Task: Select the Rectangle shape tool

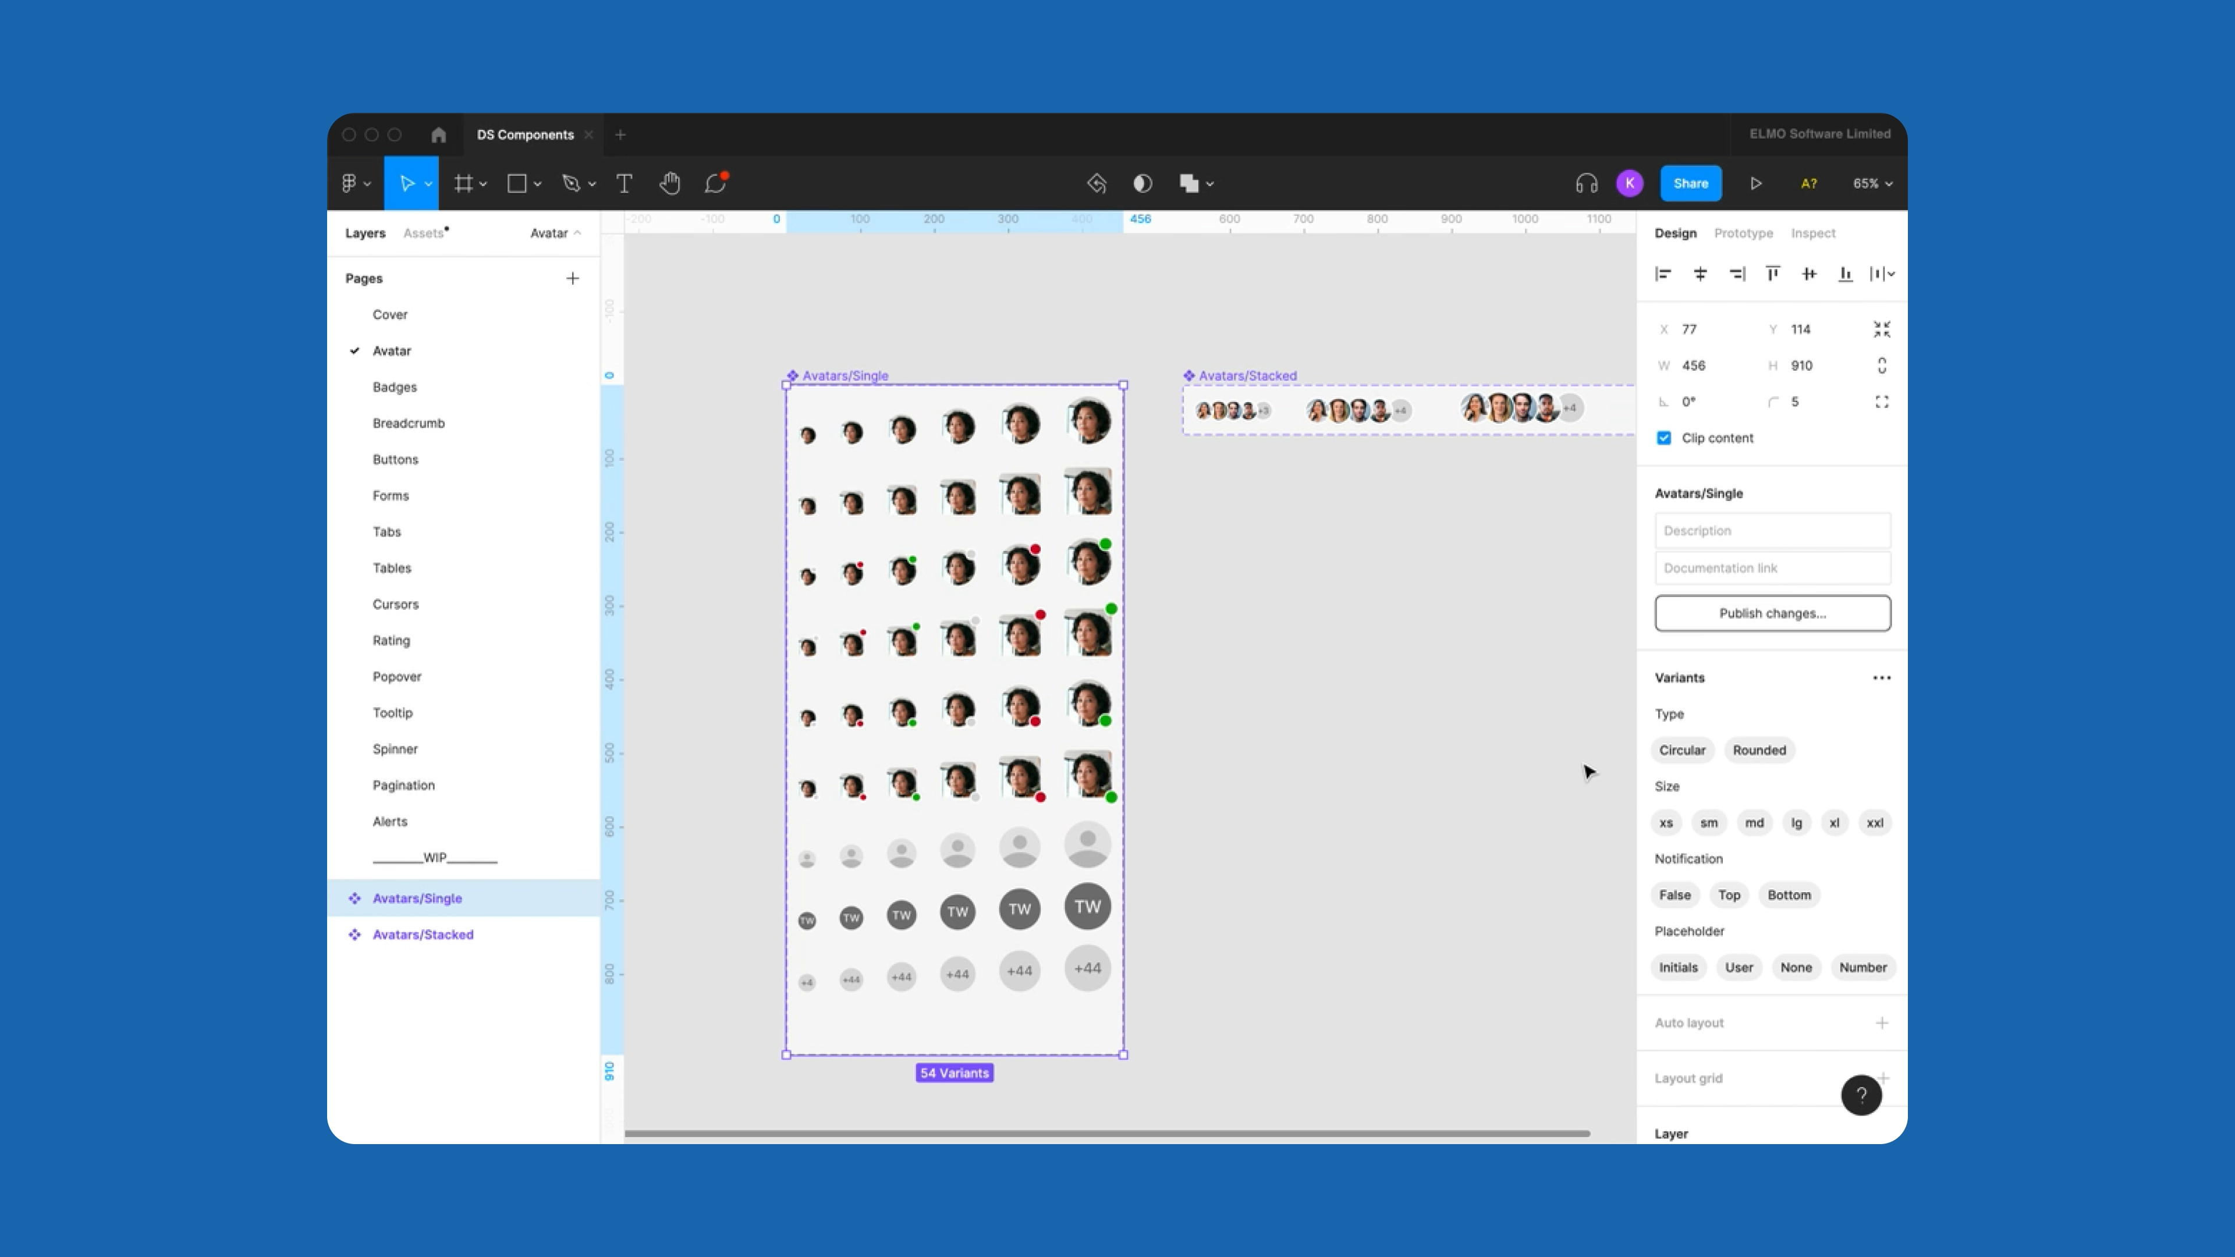Action: tap(517, 183)
